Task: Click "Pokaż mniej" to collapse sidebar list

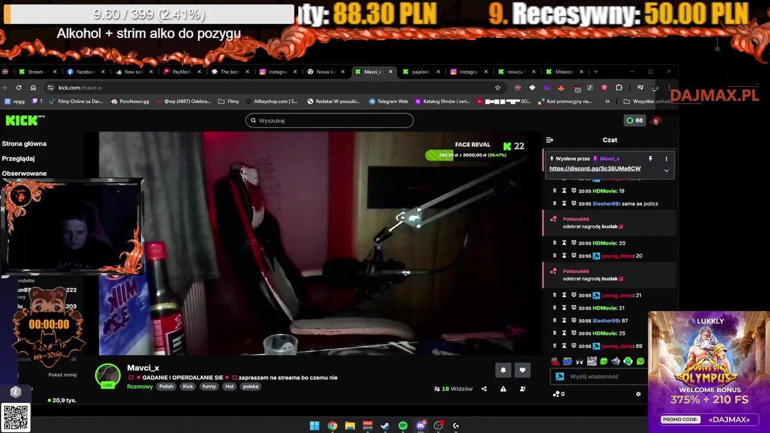Action: (63, 375)
